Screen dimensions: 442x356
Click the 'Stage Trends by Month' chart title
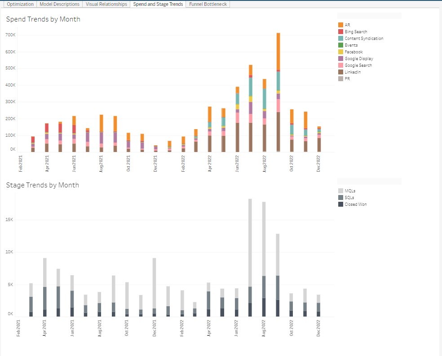click(43, 185)
